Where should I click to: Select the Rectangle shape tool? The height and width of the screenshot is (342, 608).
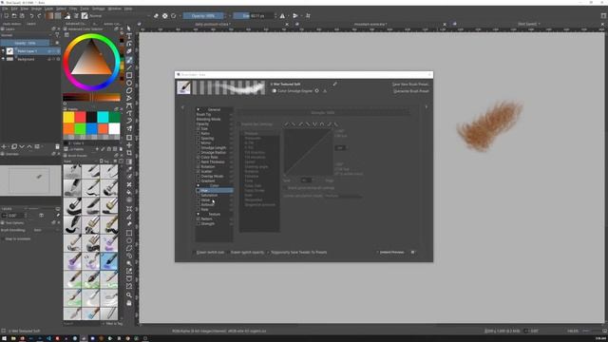coord(129,75)
